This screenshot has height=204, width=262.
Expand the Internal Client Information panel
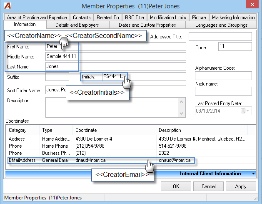[253, 174]
